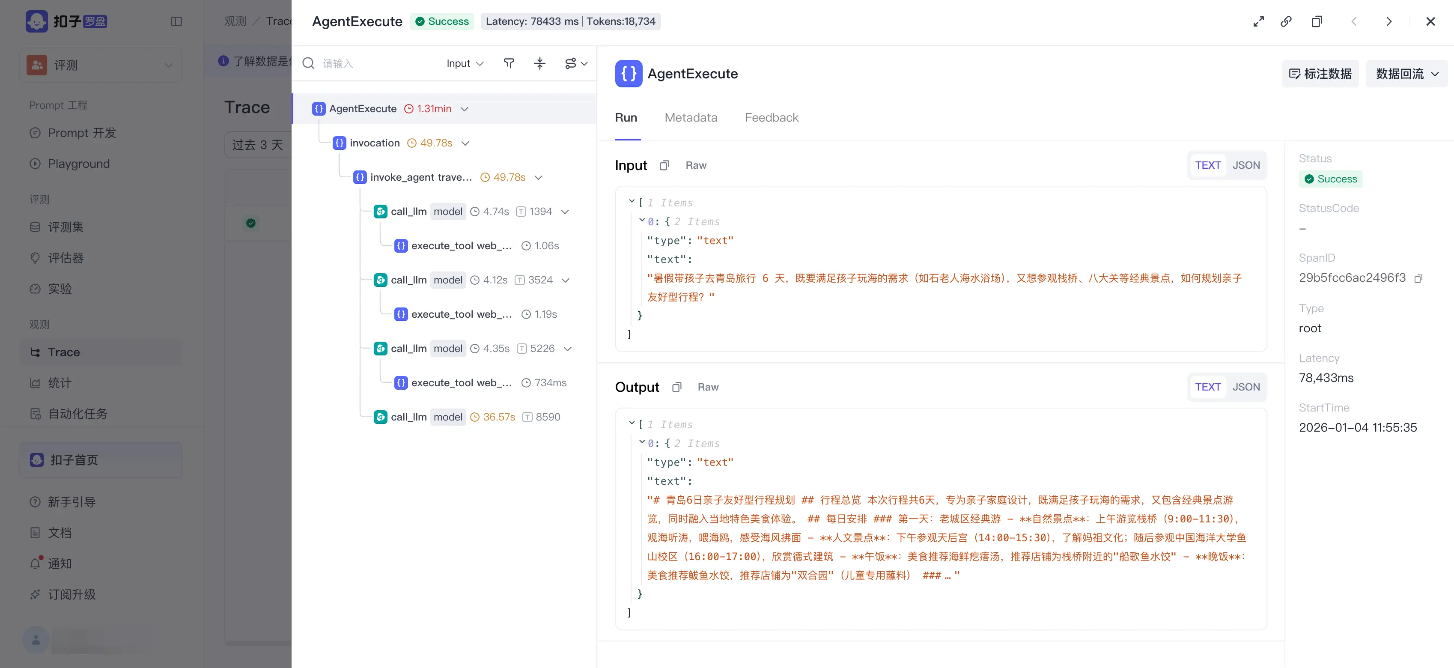The image size is (1454, 668).
Task: Copy the SpanID value
Action: coord(1418,278)
